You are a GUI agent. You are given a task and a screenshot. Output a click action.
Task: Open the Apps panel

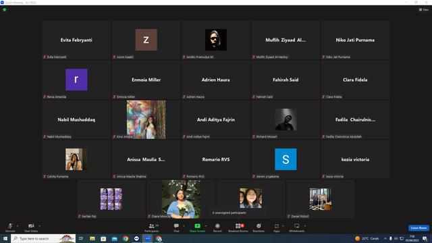[x=277, y=227]
